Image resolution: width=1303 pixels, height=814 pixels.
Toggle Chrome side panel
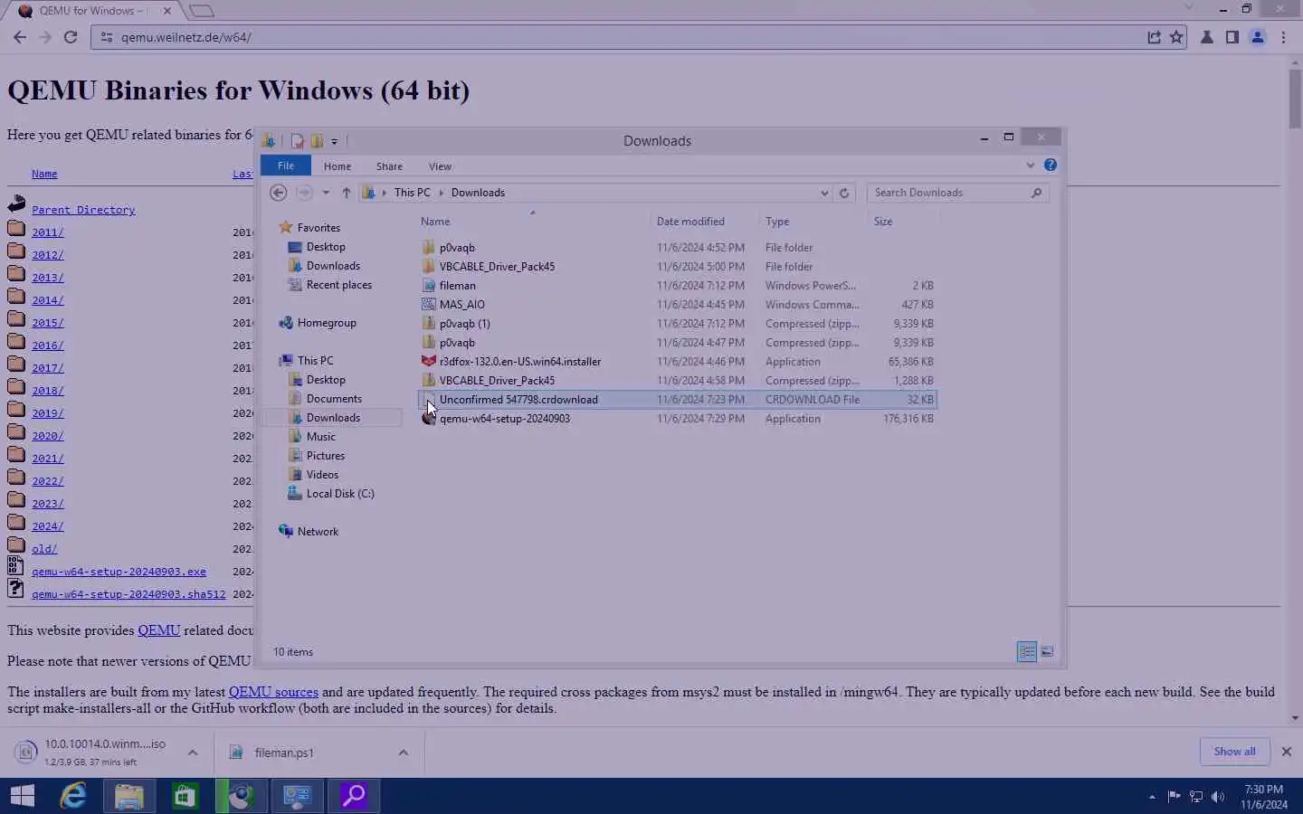coord(1232,37)
